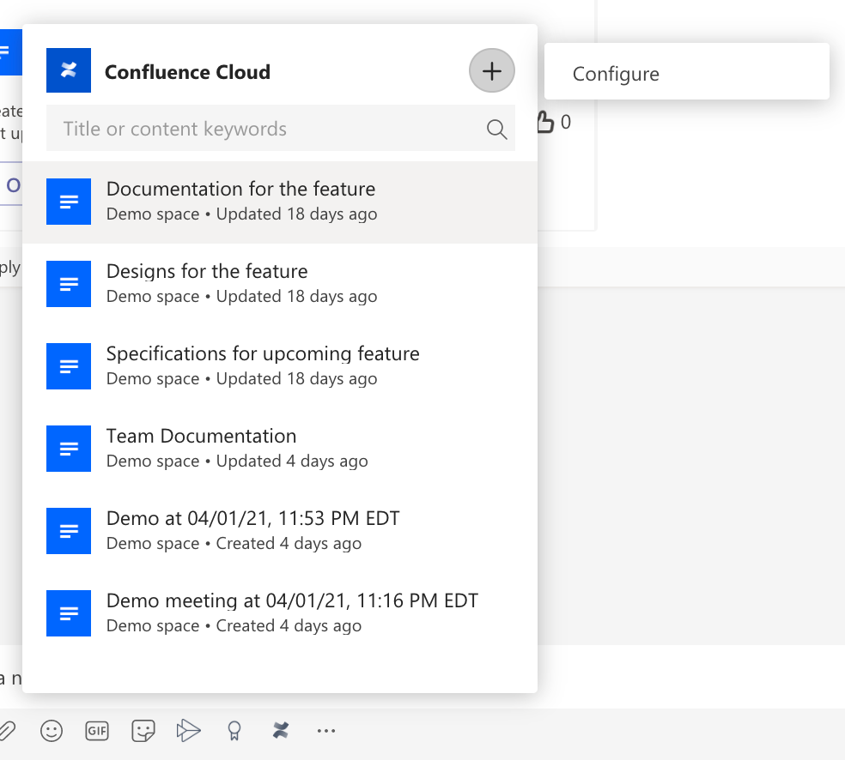
Task: Click page icon beside Designs for the feature
Action: tap(69, 284)
